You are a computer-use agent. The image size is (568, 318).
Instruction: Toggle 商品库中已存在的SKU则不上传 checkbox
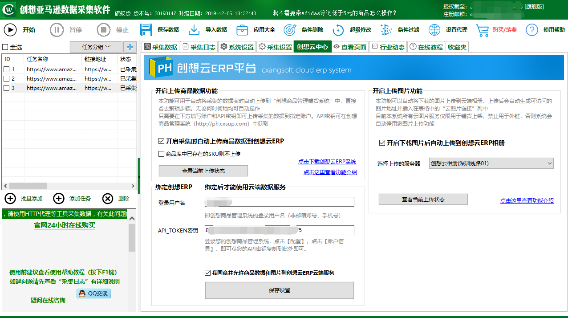click(x=162, y=154)
